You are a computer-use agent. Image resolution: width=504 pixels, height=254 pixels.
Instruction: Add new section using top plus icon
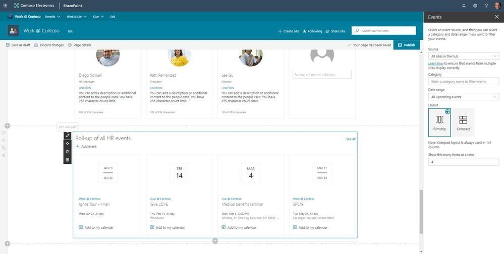coord(8,125)
